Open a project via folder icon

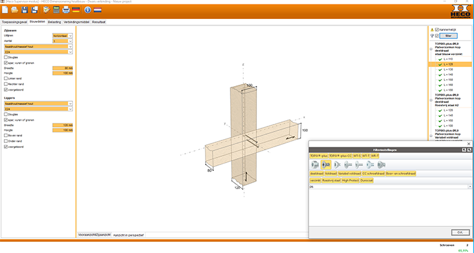click(15, 10)
